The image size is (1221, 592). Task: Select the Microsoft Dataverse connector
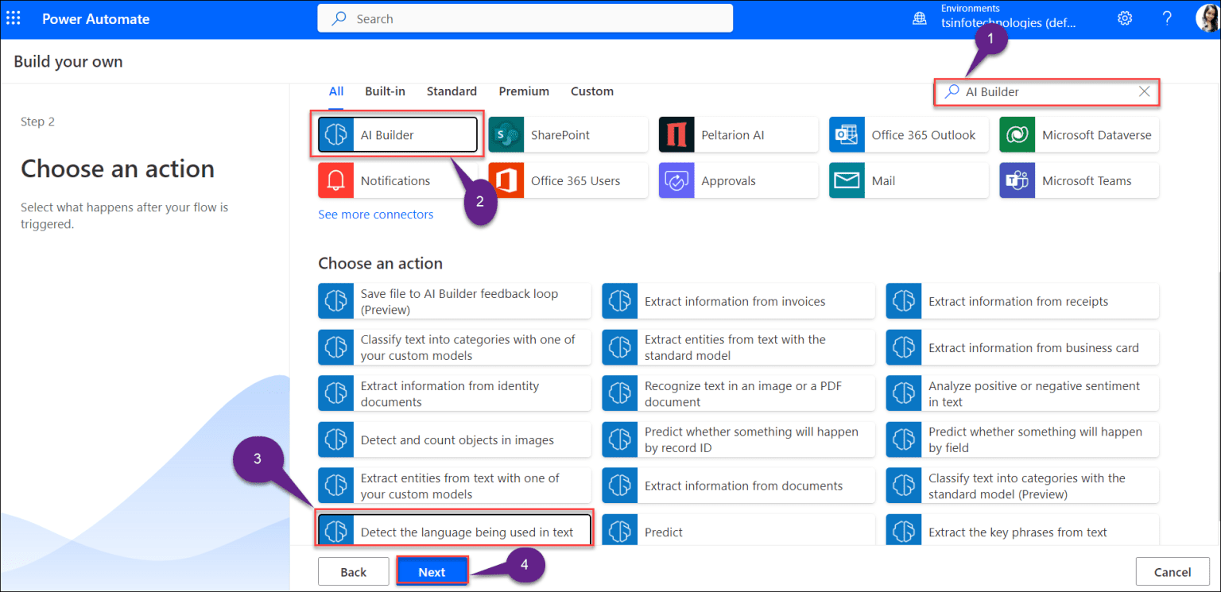[x=1078, y=134]
